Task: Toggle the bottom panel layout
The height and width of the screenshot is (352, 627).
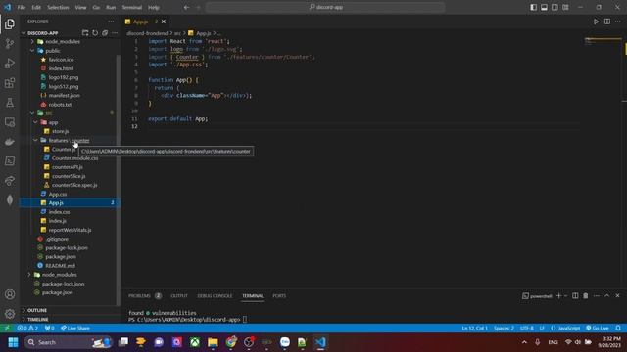Action: 545,7
